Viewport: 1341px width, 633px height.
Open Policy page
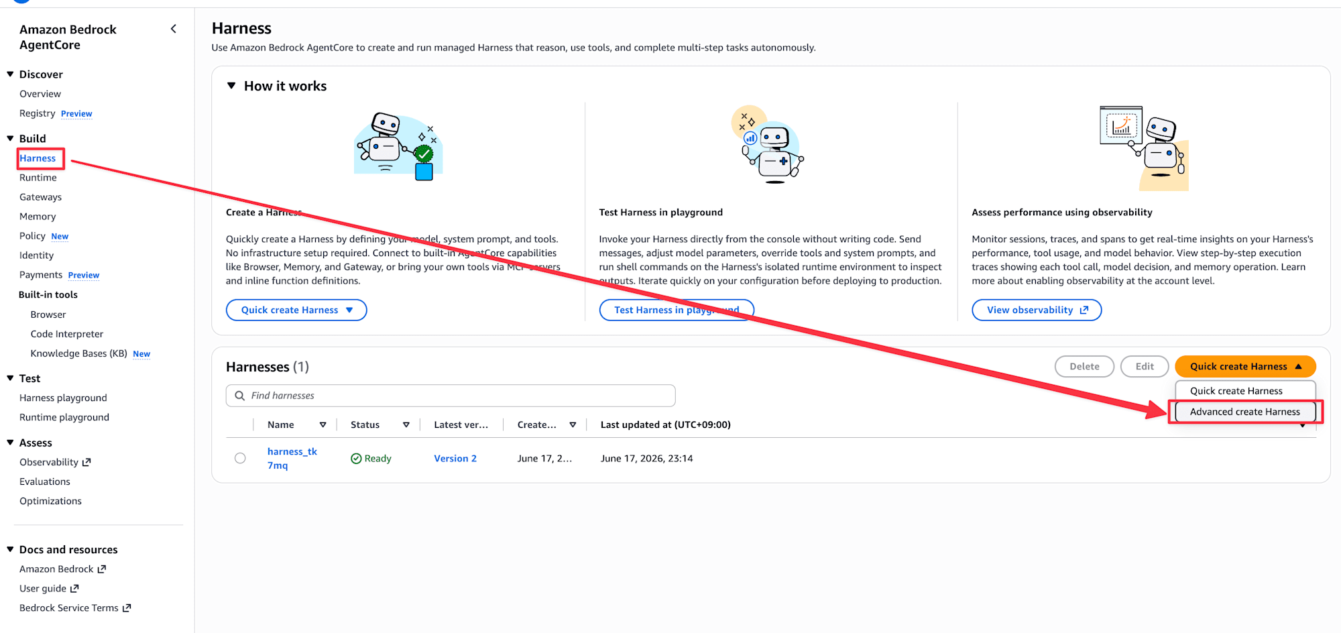point(32,236)
